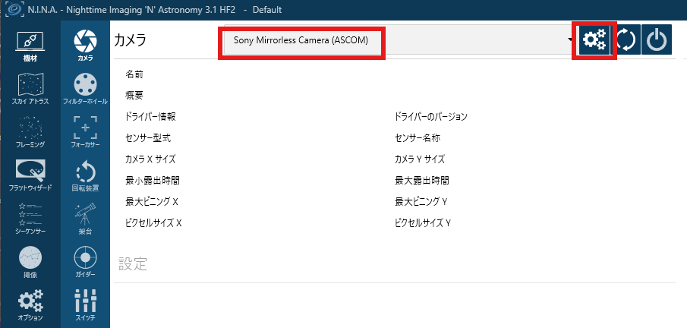The image size is (687, 328).
Task: Click the dropdown arrow beside the camera selector
Action: tap(570, 40)
